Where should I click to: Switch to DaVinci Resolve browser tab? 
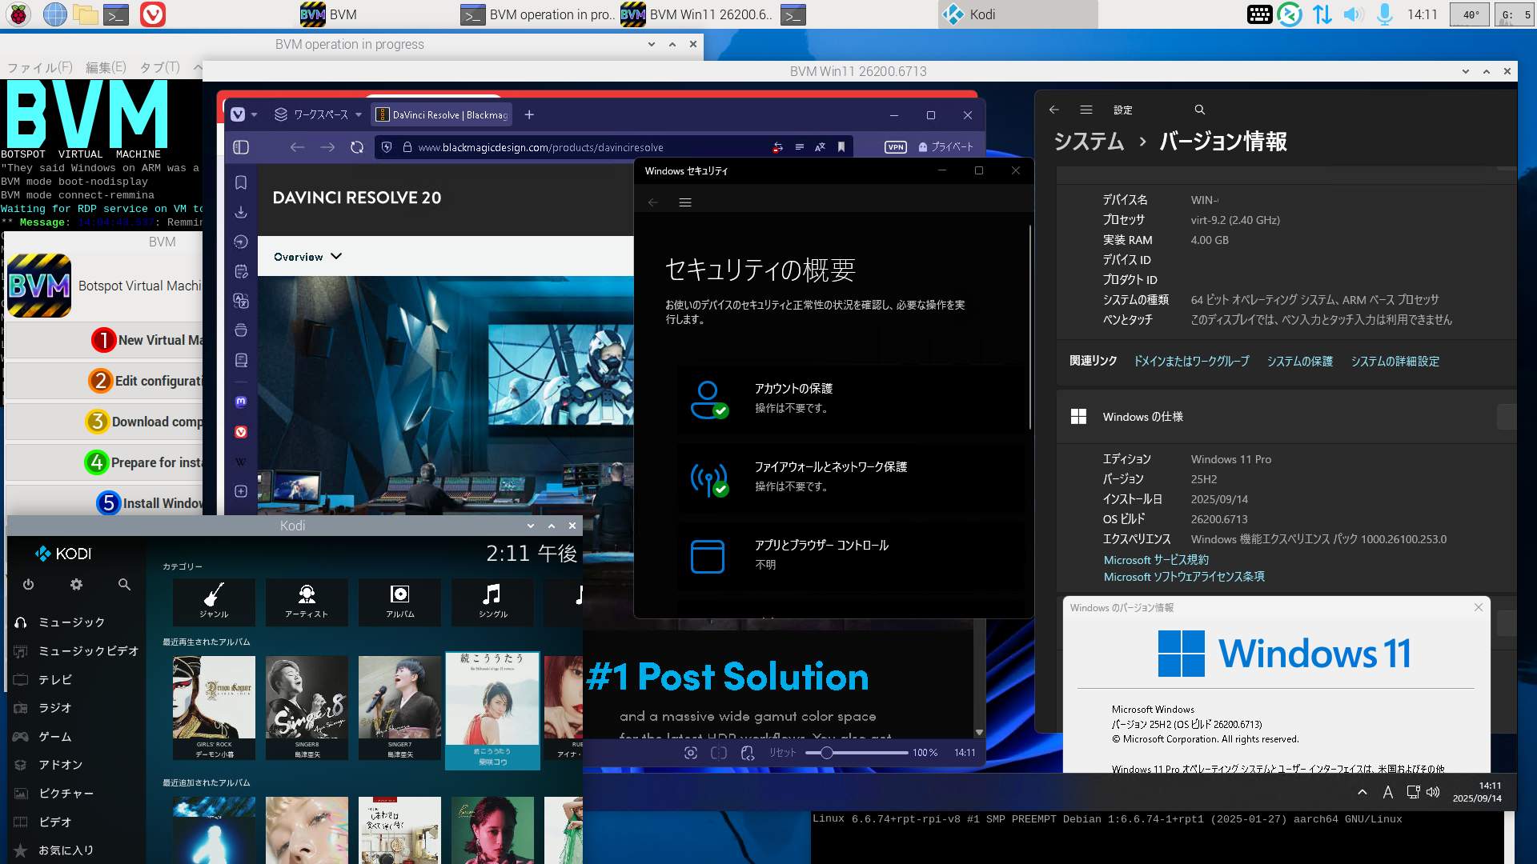tap(442, 114)
